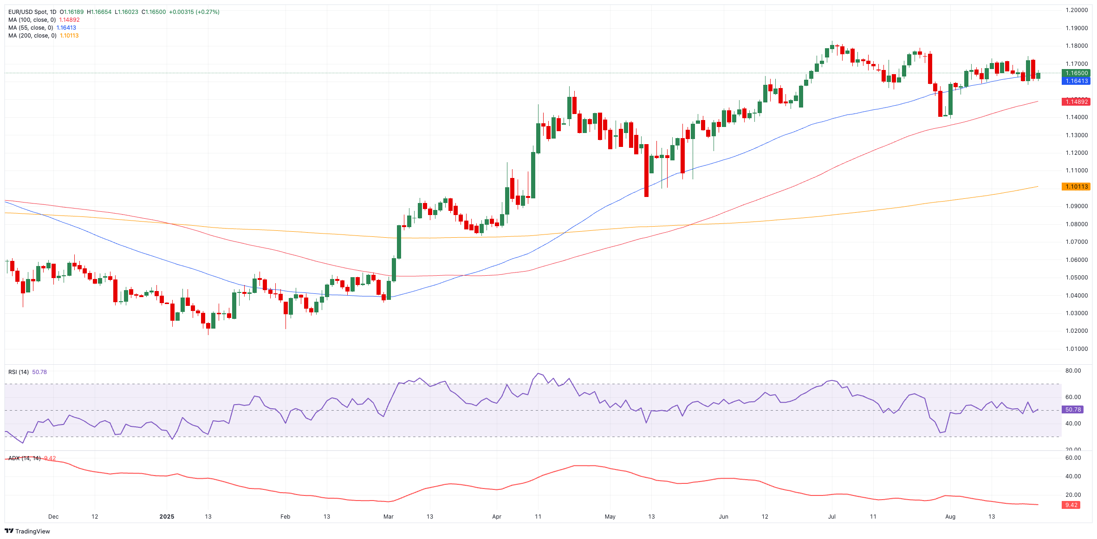
Task: Select the EUR/USD Spot symbol title
Action: point(32,12)
